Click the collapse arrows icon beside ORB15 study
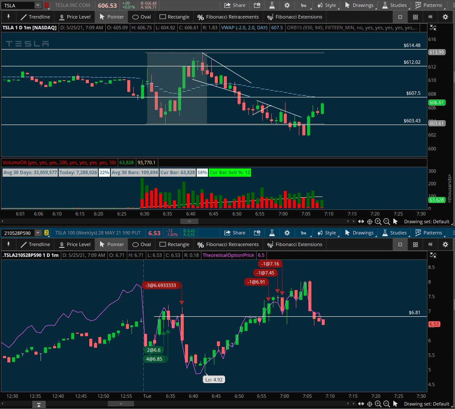 [433, 28]
